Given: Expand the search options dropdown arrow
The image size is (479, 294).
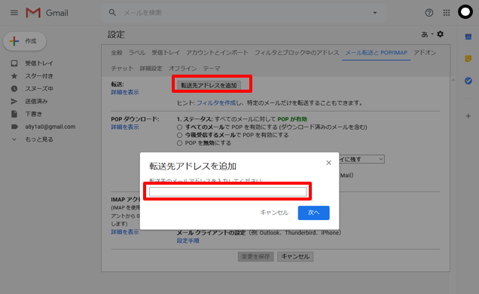Looking at the screenshot, I should click(x=375, y=13).
